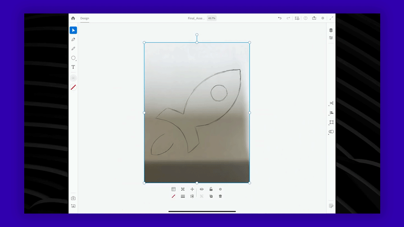Viewport: 404px width, 227px height.
Task: Open the Share and export menu
Action: click(x=314, y=18)
